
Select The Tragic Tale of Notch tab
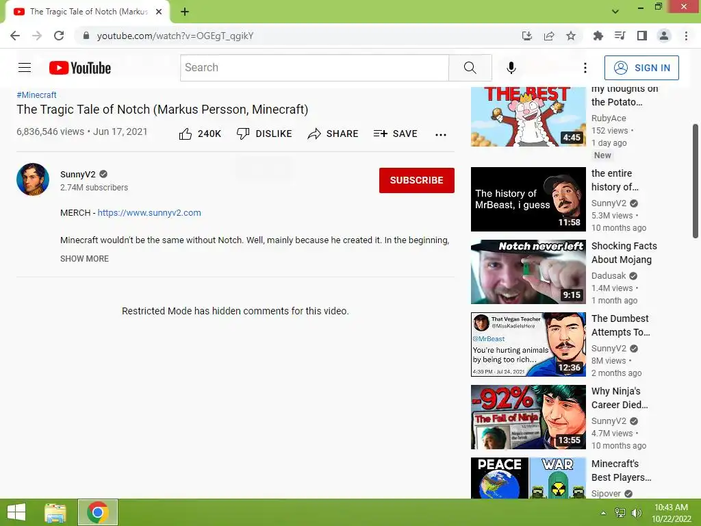pos(87,12)
